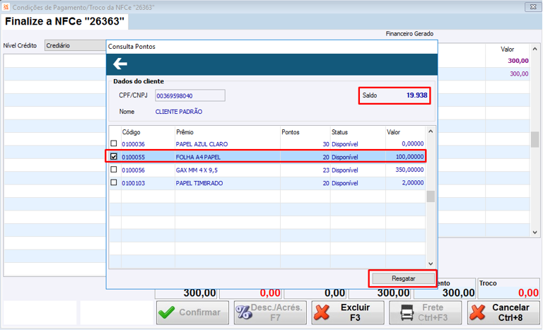Close the Condições de Pagamento window
543x330 pixels.
[x=533, y=6]
